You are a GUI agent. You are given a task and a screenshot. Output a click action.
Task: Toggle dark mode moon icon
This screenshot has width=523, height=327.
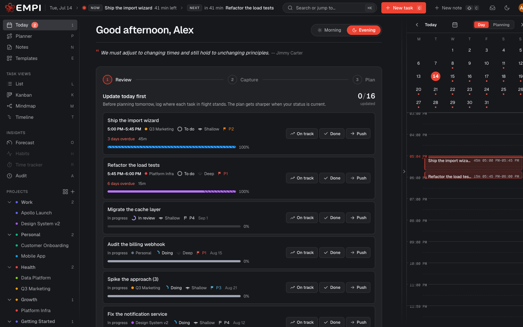(x=507, y=8)
